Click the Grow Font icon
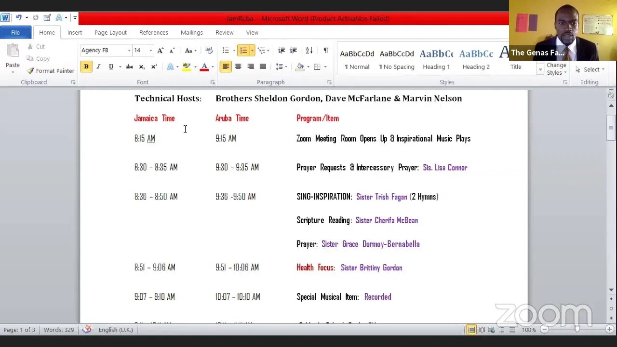The image size is (617, 347). [x=161, y=50]
